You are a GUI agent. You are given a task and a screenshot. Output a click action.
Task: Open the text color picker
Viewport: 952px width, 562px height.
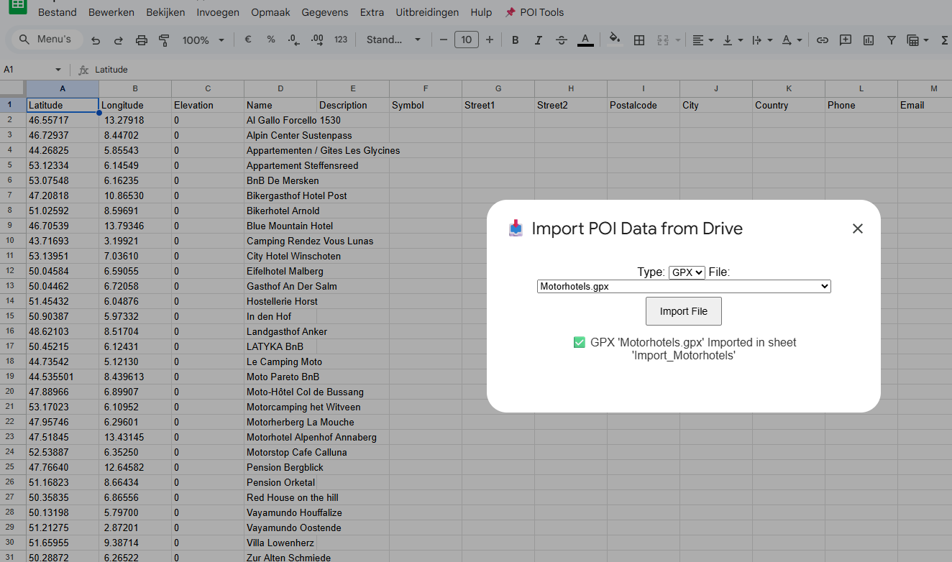[585, 40]
